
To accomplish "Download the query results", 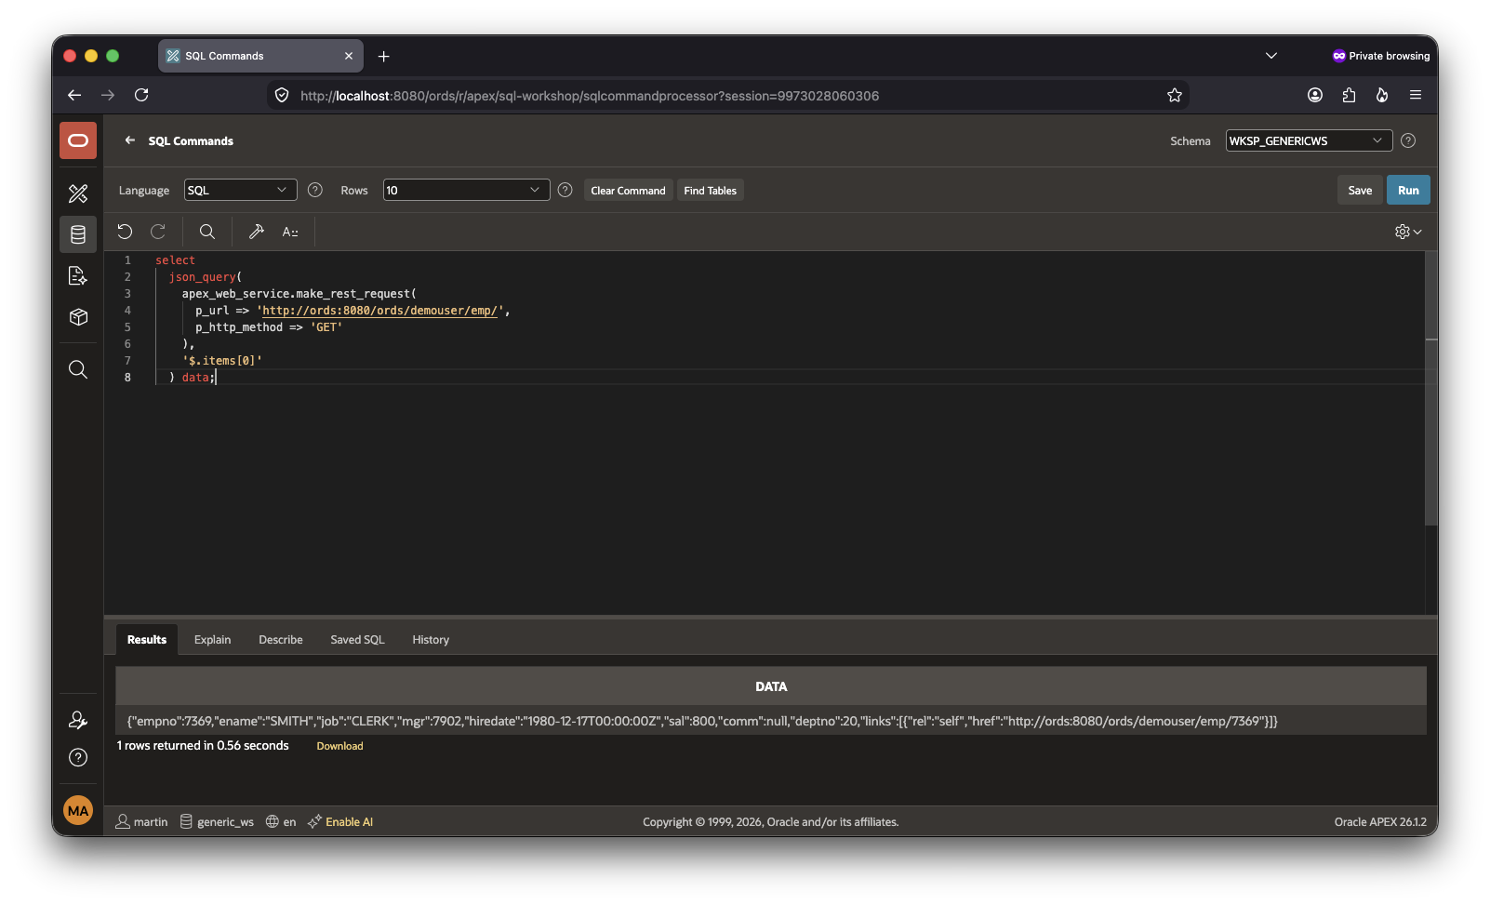I will (x=339, y=746).
